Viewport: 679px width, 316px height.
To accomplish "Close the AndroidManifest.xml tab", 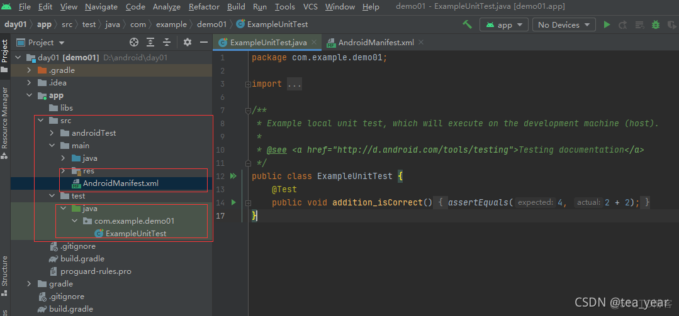I will click(x=421, y=42).
